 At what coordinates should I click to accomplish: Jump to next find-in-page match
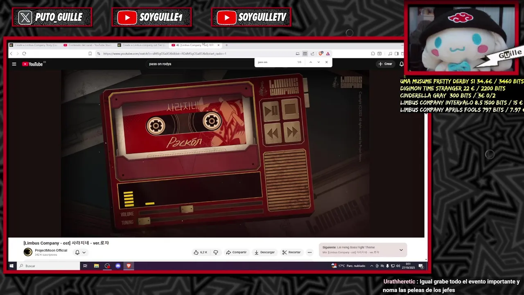(x=318, y=62)
